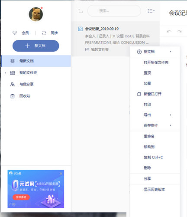Screen dimensions: 187x217
Task: Close the Huawei Cloud advertisement
Action: pos(61,174)
